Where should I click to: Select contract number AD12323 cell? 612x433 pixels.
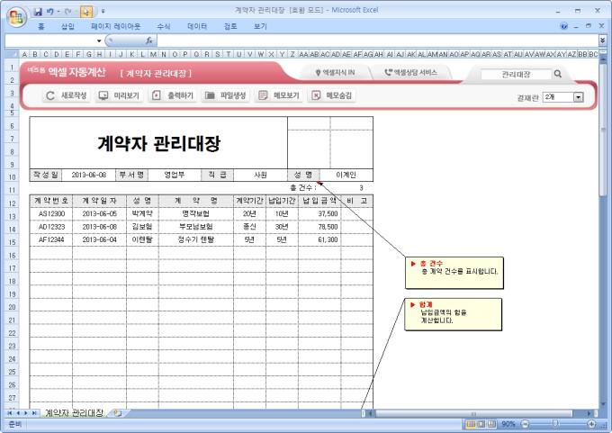click(x=51, y=227)
